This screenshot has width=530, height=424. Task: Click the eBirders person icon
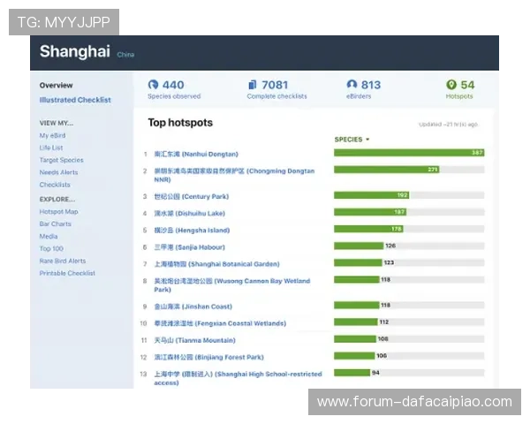[x=352, y=85]
